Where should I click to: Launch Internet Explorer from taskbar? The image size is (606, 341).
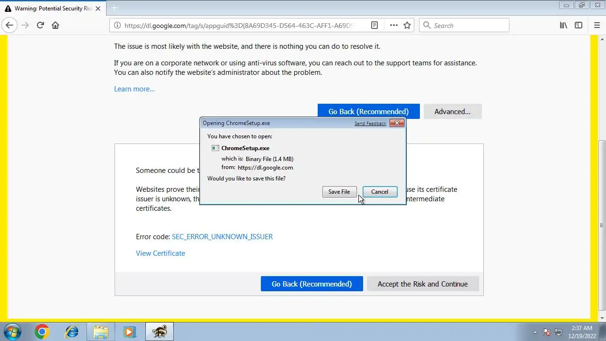pos(71,332)
